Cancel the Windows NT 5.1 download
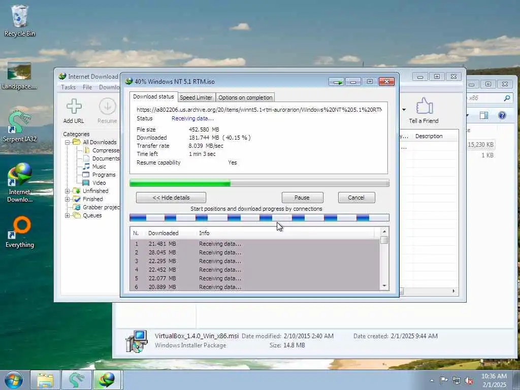The image size is (520, 390). 356,198
